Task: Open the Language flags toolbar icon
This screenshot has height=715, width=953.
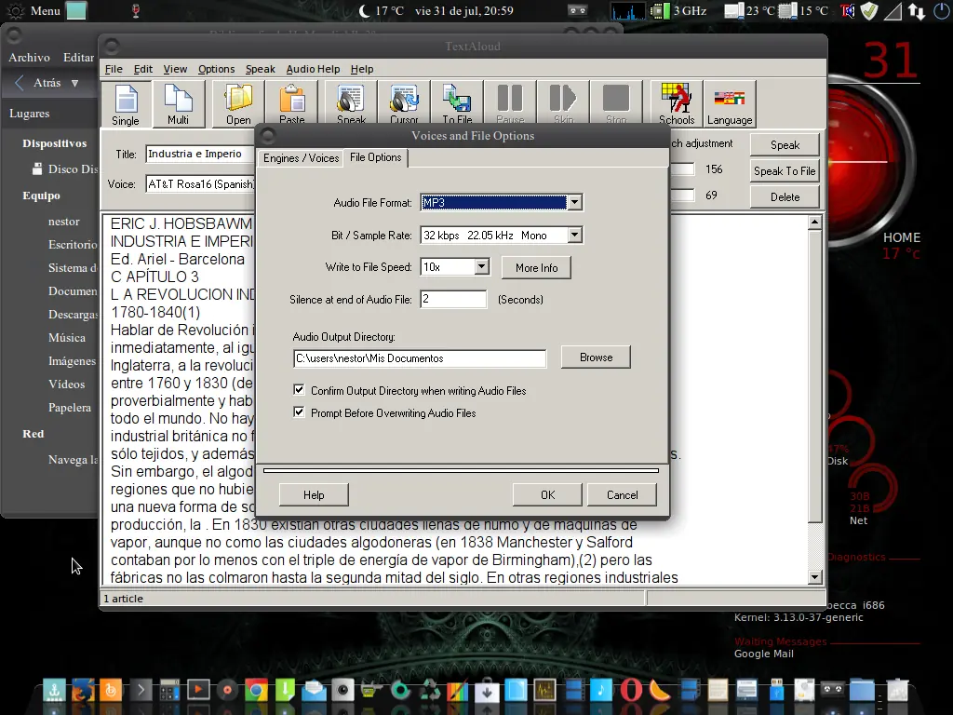Action: coord(730,103)
